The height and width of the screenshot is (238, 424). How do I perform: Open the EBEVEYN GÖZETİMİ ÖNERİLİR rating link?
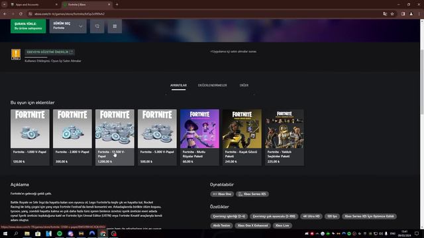[50, 52]
